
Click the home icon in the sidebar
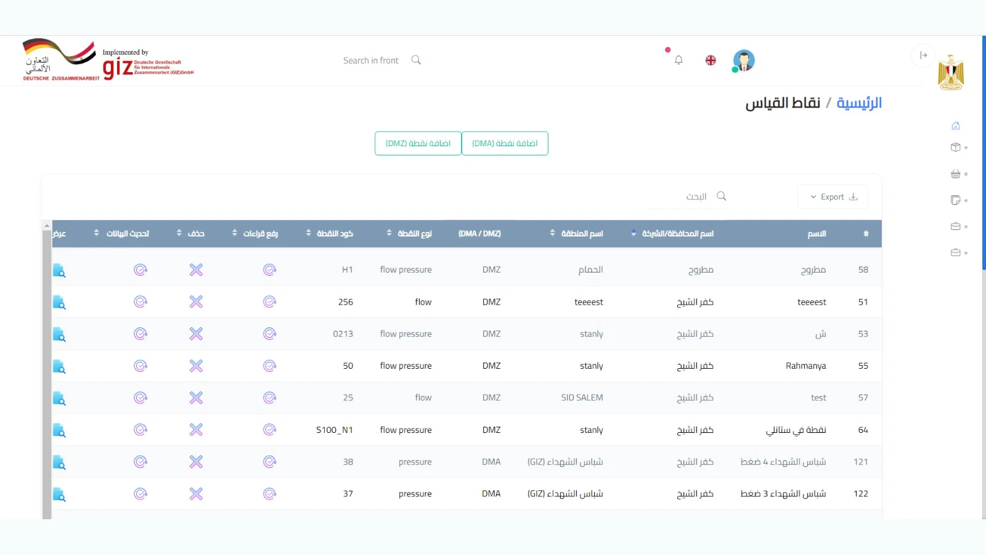[956, 126]
